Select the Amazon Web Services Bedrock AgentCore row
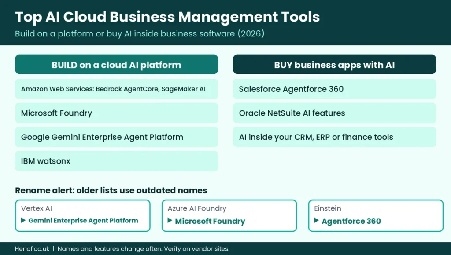This screenshot has width=451, height=255. [x=116, y=89]
